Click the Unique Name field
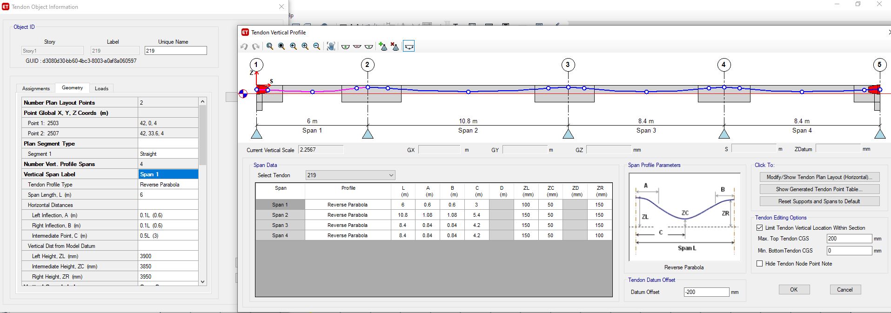The width and height of the screenshot is (891, 313). 175,51
